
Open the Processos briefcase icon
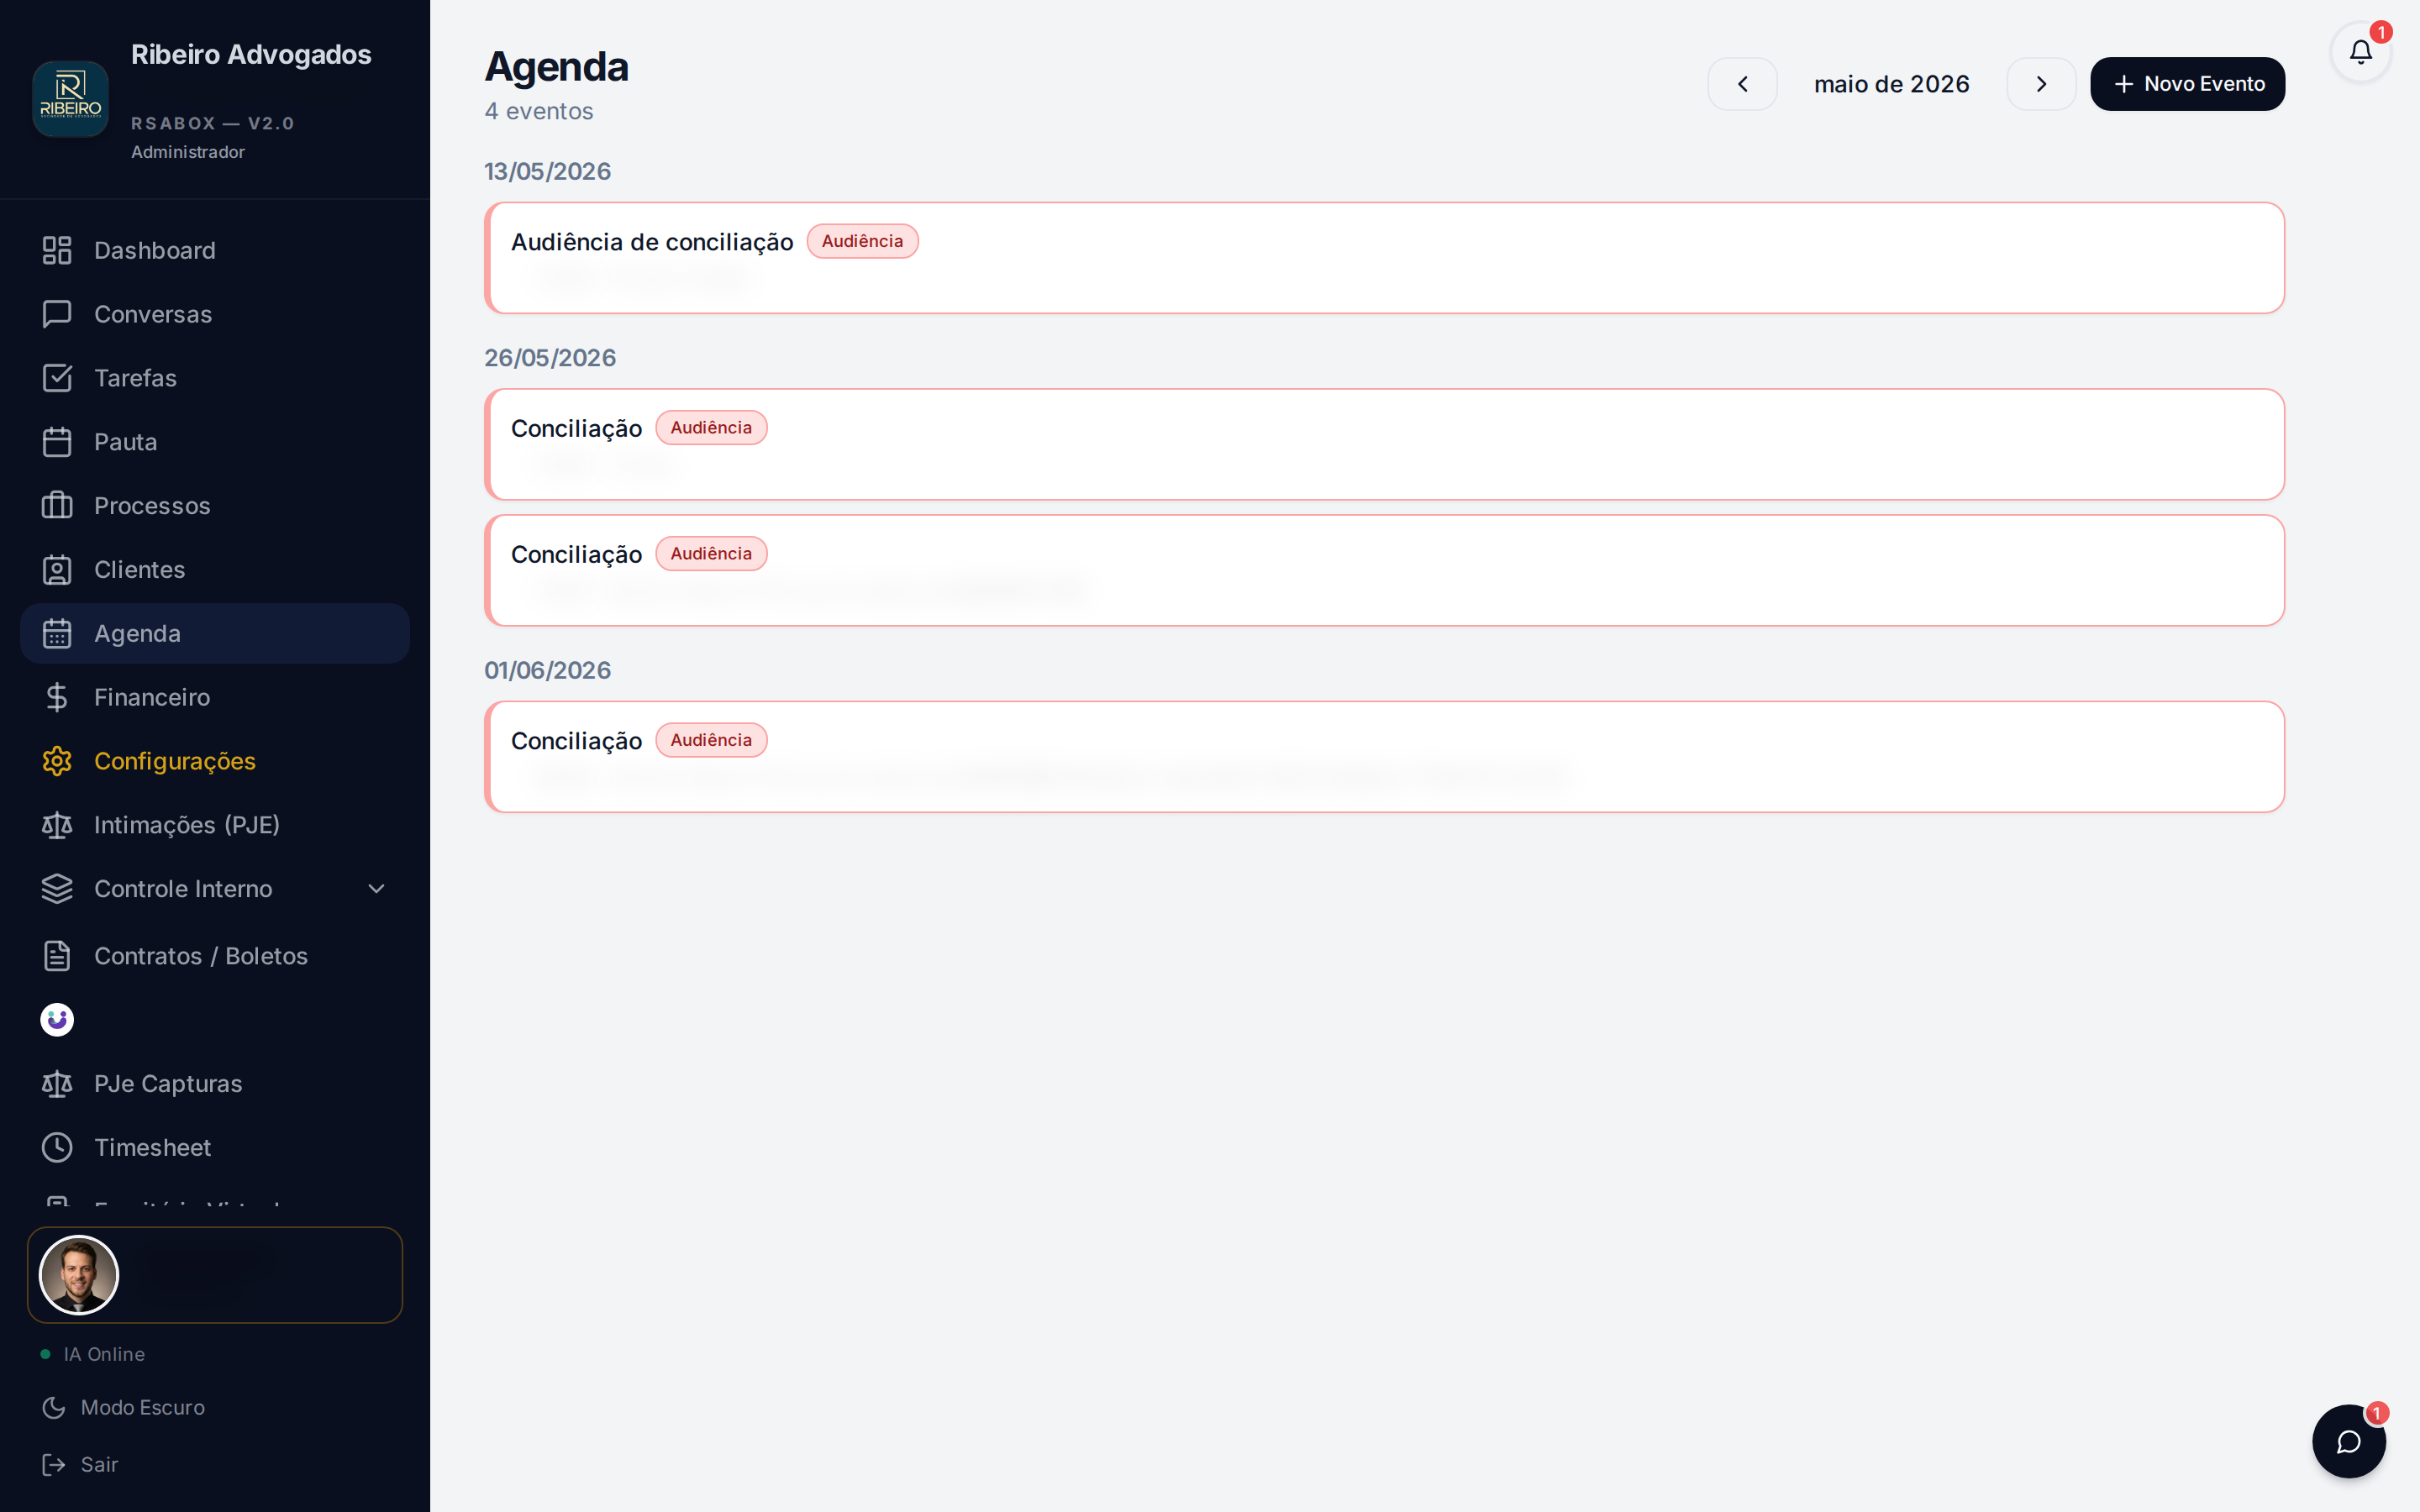tap(57, 506)
